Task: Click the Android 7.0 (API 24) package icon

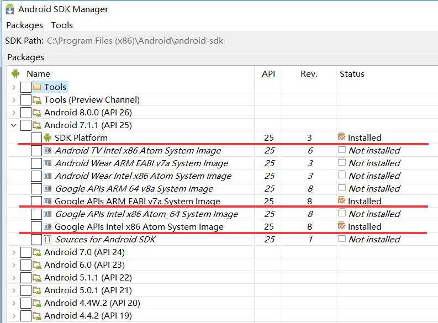Action: click(37, 252)
